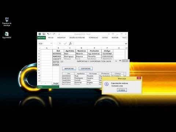Switch to the DATOS ribbon tab
176x132 pixels.
[105, 38]
